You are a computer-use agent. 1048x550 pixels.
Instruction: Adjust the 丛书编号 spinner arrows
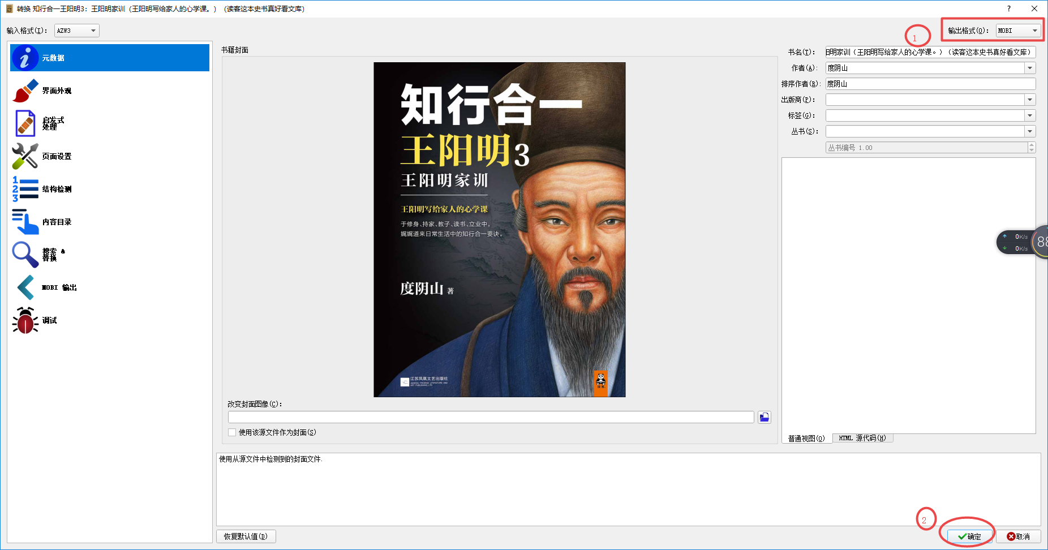(x=1032, y=148)
